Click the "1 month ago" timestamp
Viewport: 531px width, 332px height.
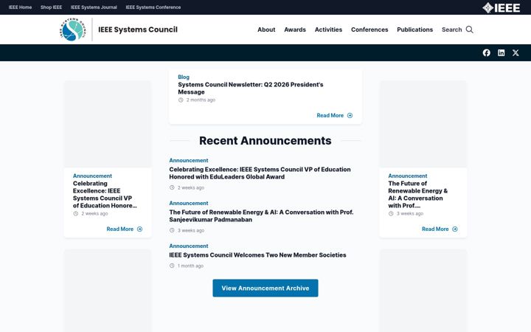click(190, 266)
